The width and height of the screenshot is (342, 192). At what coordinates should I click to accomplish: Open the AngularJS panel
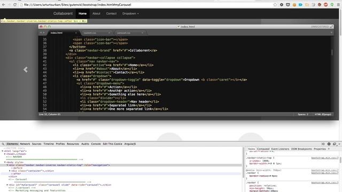pyautogui.click(x=130, y=144)
